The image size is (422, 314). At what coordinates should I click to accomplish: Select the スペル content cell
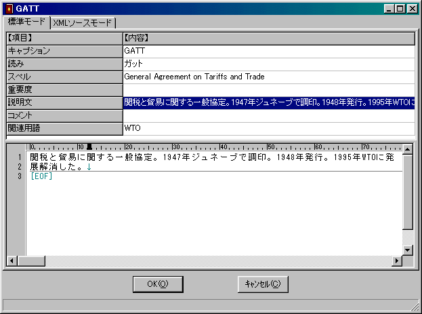pyautogui.click(x=268, y=77)
